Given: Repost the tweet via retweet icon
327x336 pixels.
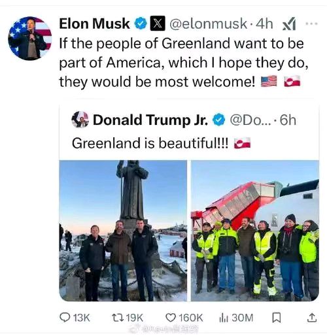Looking at the screenshot, I should (x=118, y=318).
